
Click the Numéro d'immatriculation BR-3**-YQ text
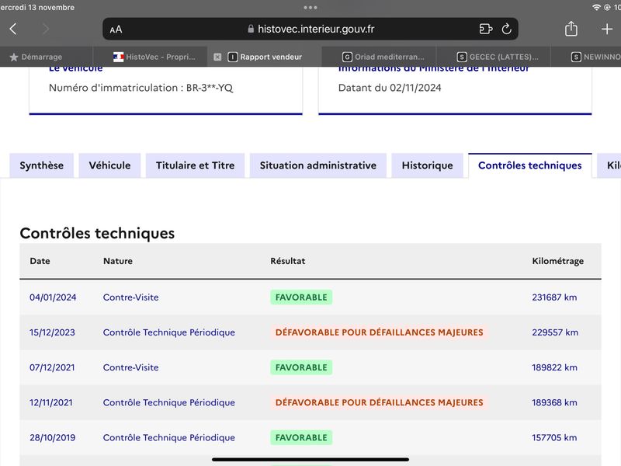pyautogui.click(x=141, y=88)
